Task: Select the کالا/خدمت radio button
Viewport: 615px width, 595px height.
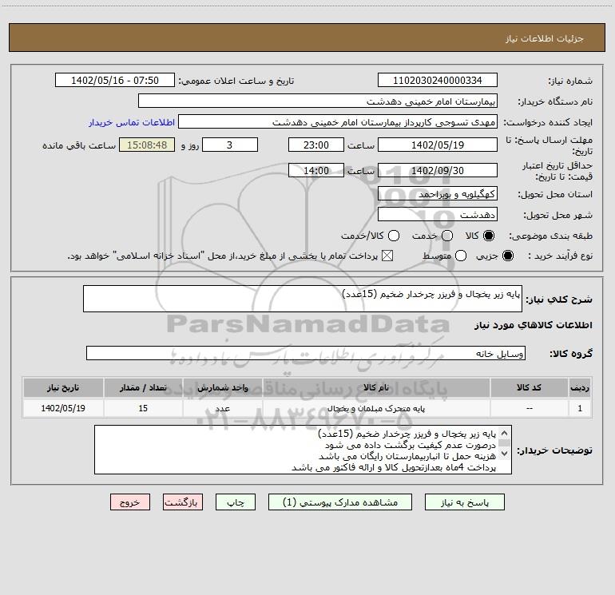Action: point(394,236)
